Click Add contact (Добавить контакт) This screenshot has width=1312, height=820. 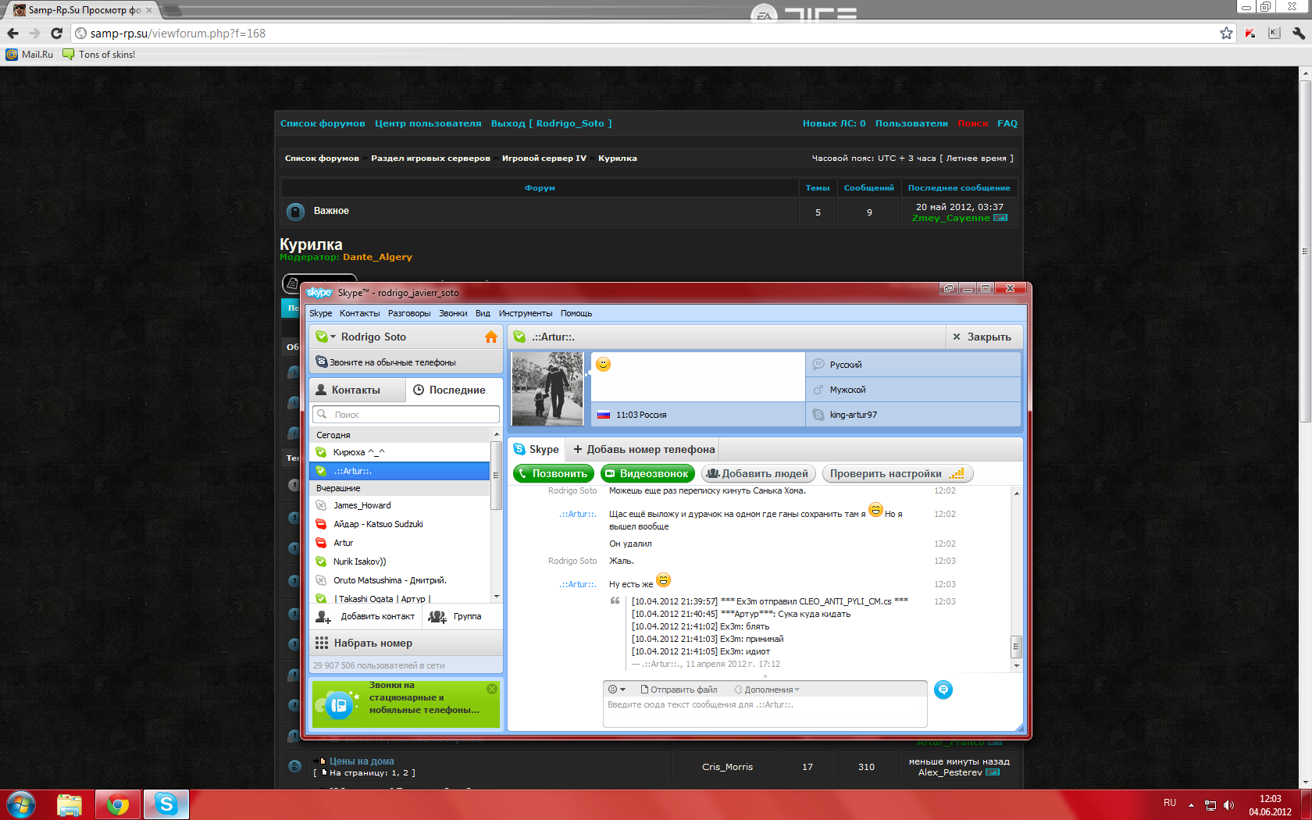pos(365,617)
